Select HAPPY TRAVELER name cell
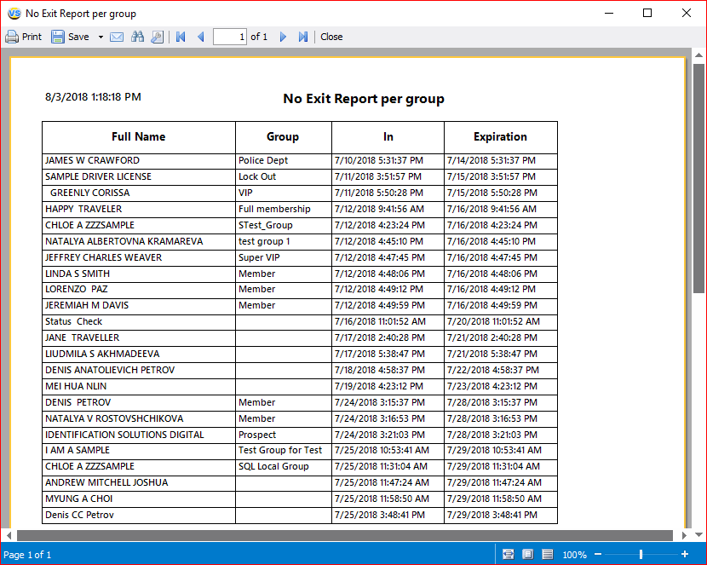The image size is (707, 565). tap(139, 210)
